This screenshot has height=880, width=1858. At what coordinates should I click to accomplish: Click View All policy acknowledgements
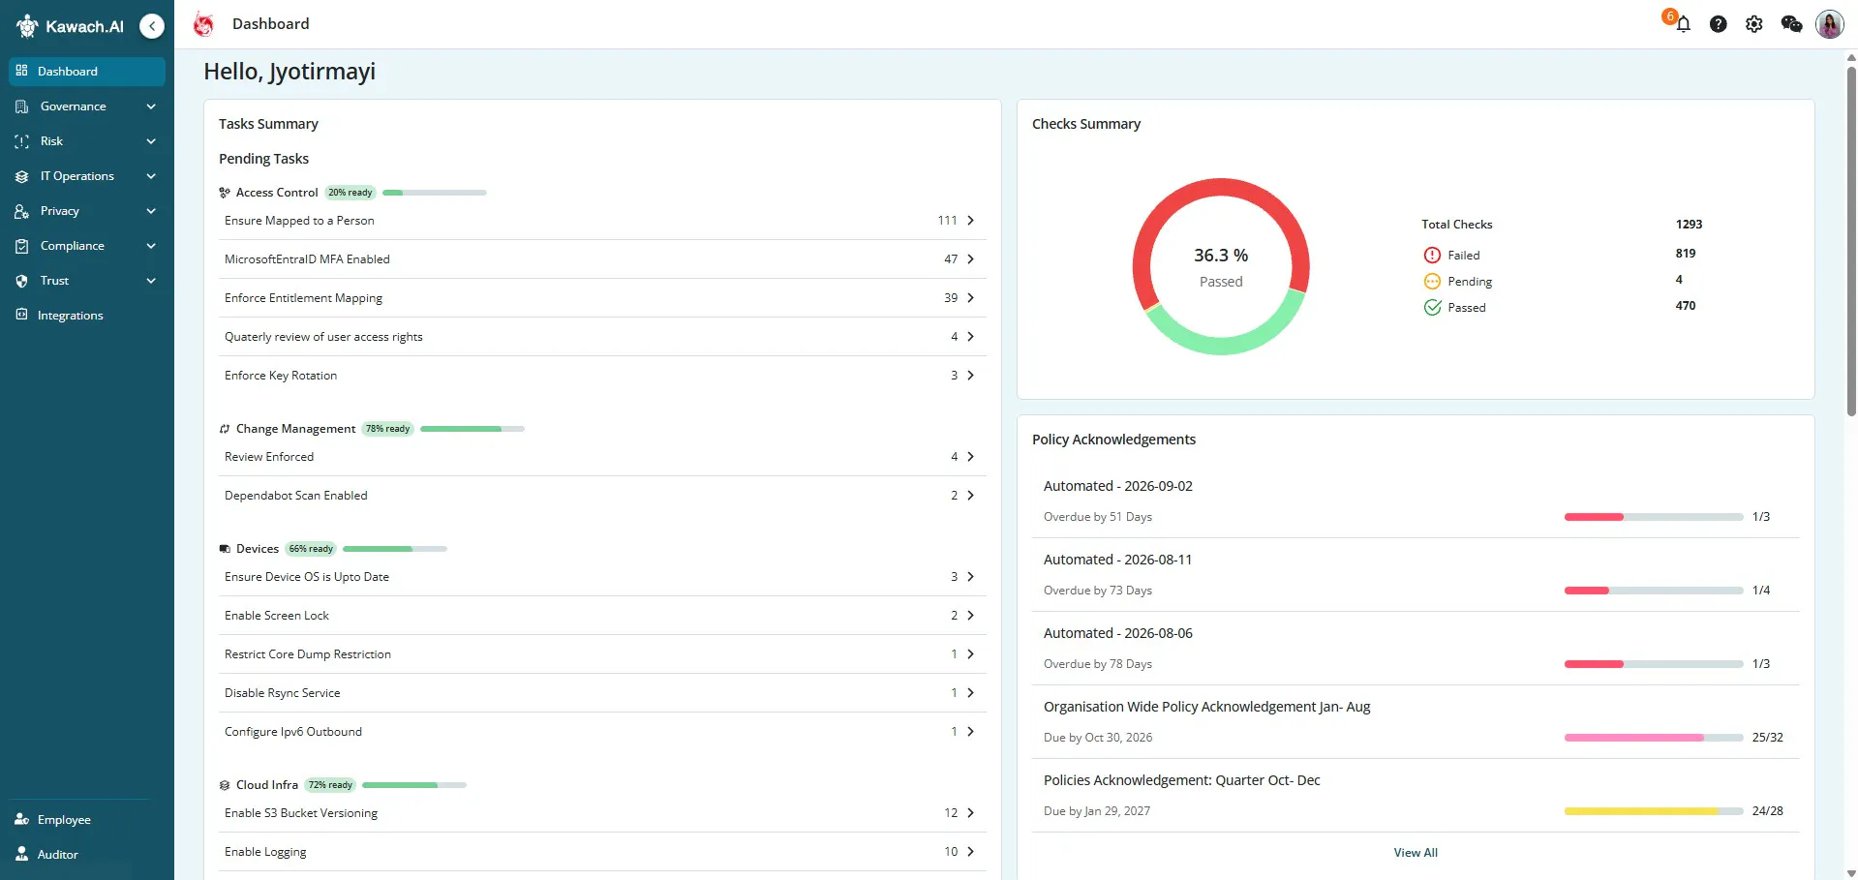(x=1416, y=853)
